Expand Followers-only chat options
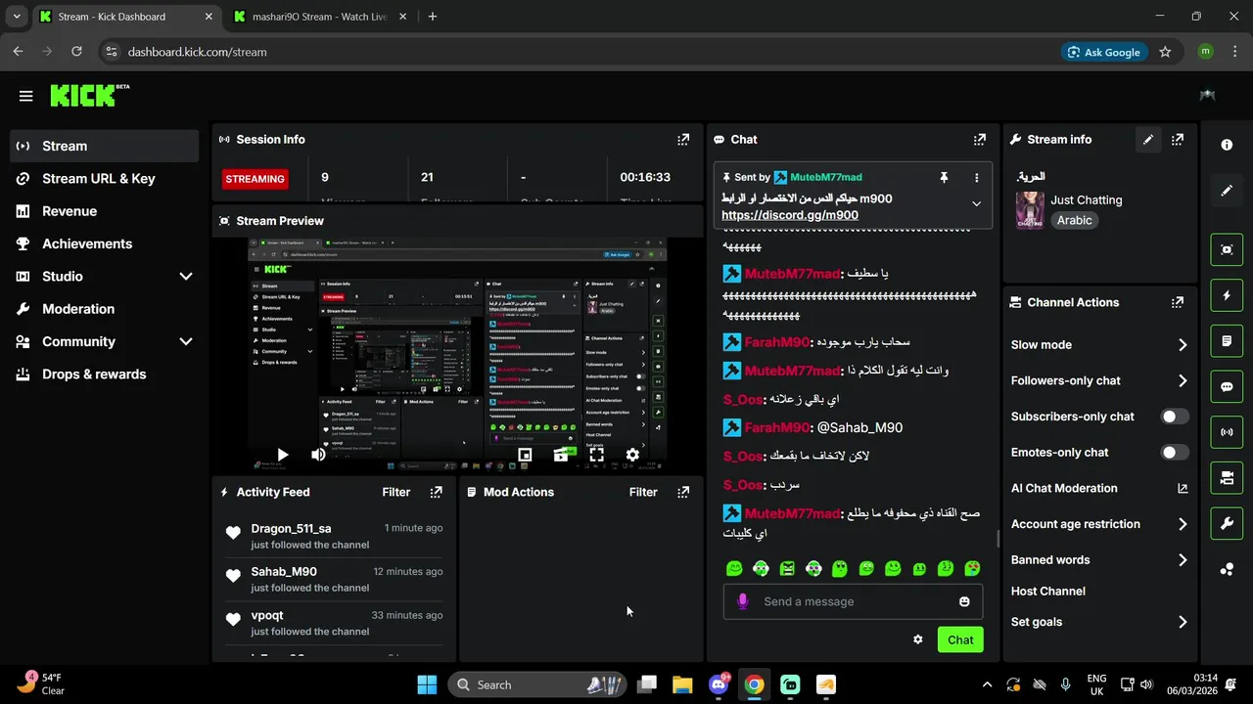Image resolution: width=1253 pixels, height=704 pixels. point(1183,381)
